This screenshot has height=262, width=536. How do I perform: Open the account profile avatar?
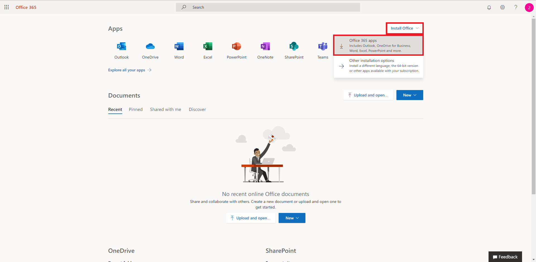529,8
